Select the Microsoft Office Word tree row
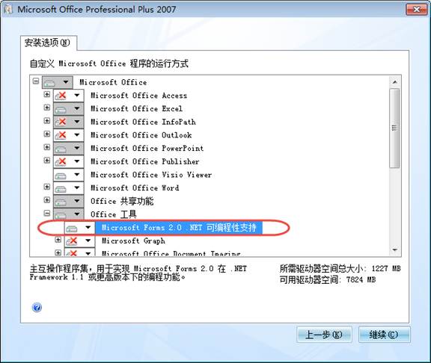 point(135,188)
